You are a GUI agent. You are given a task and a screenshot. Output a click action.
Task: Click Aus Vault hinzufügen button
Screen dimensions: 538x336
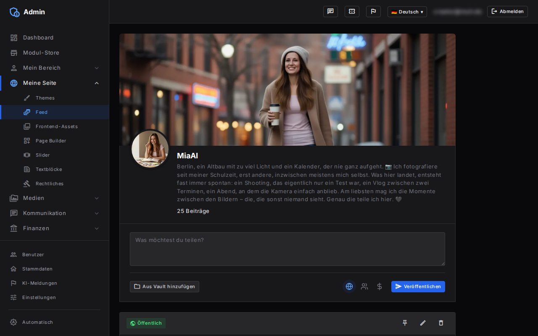tap(164, 286)
